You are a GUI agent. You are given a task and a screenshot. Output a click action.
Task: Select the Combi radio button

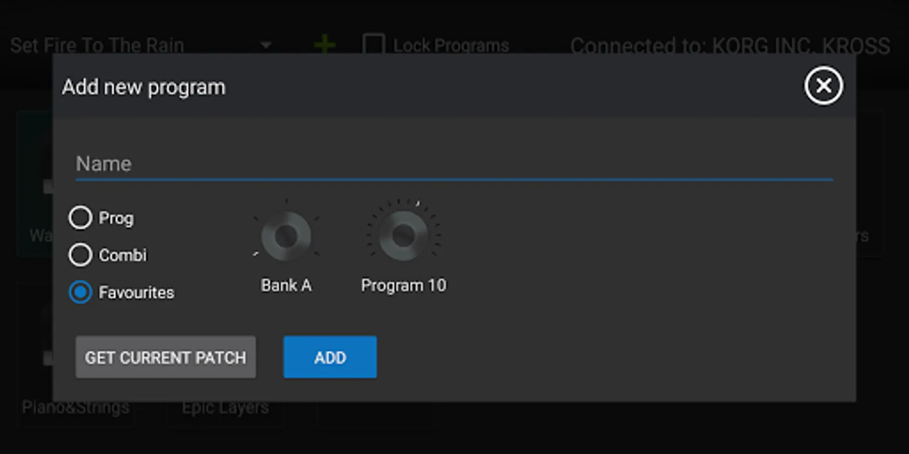[x=80, y=255]
